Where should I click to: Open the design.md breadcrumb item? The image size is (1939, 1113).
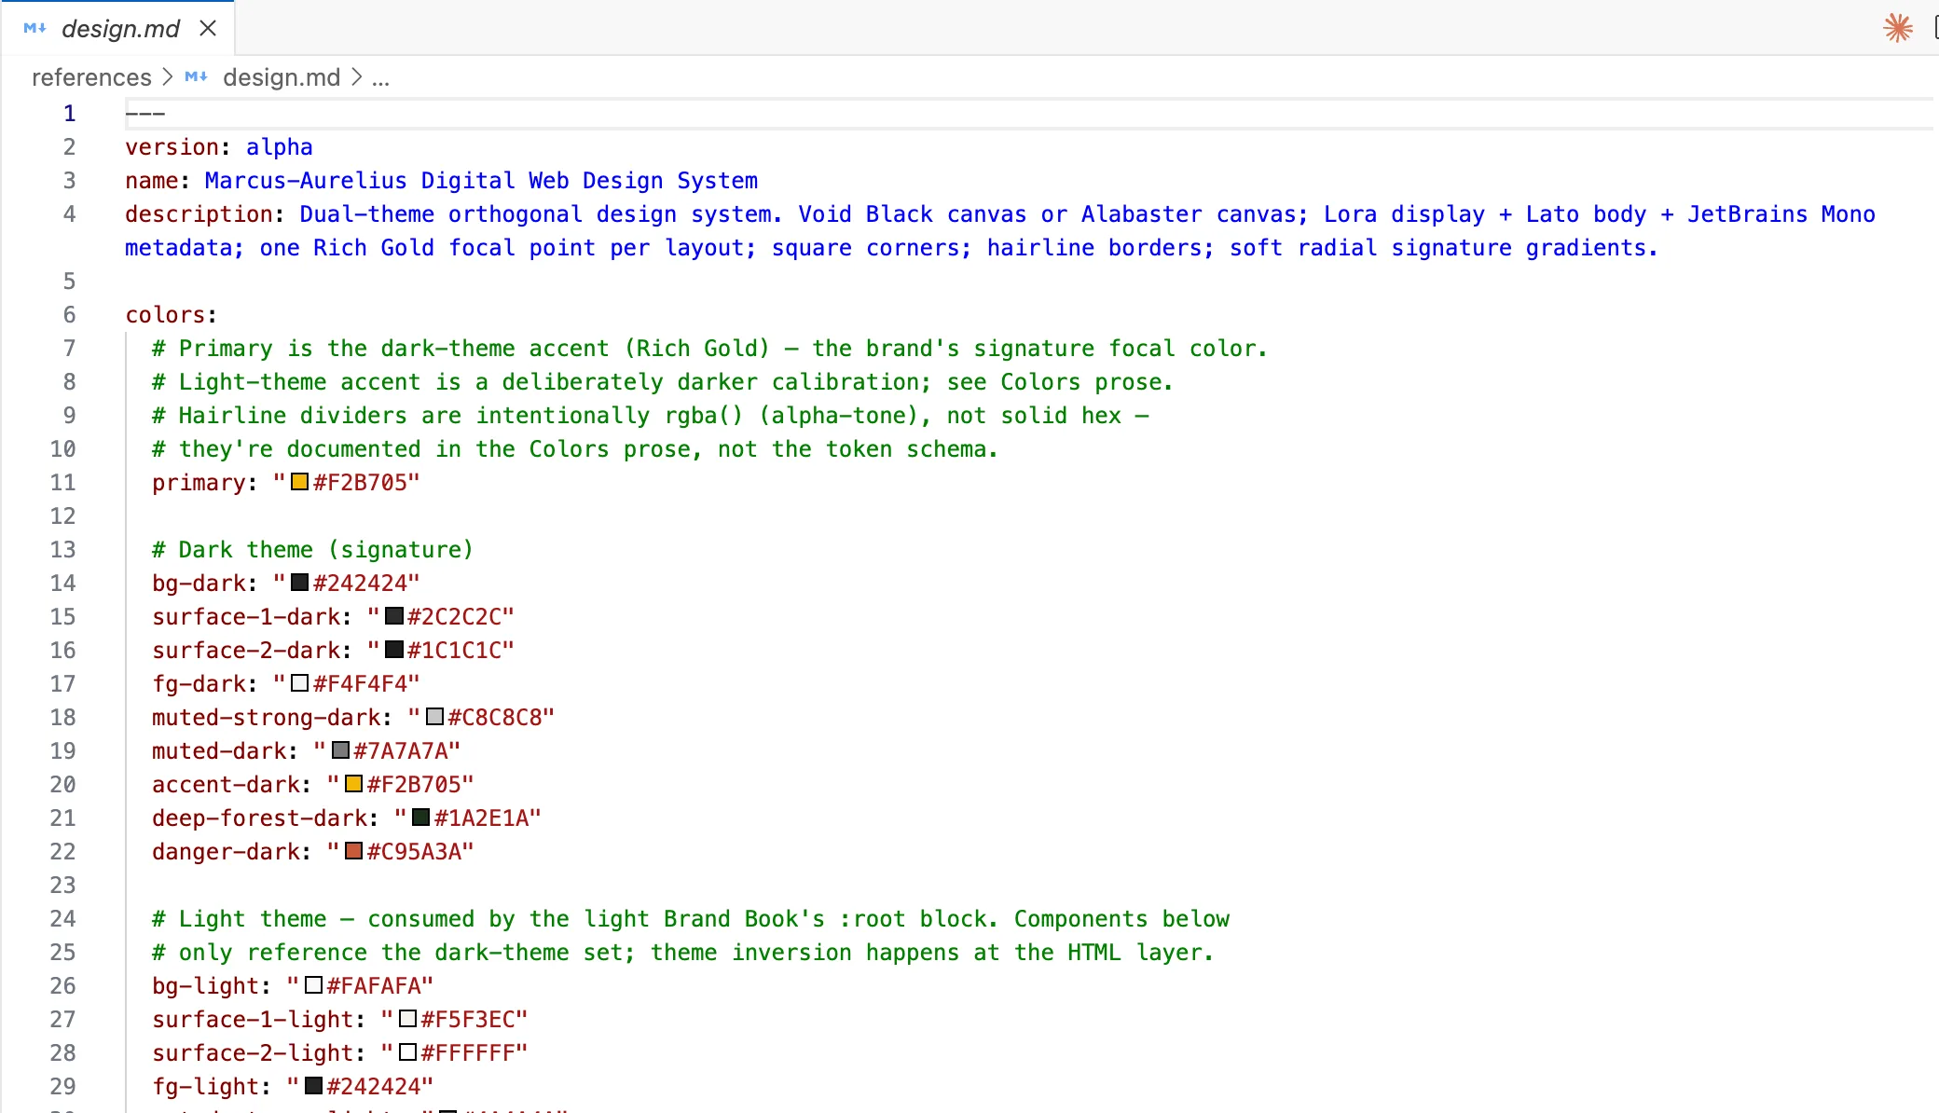(x=282, y=77)
